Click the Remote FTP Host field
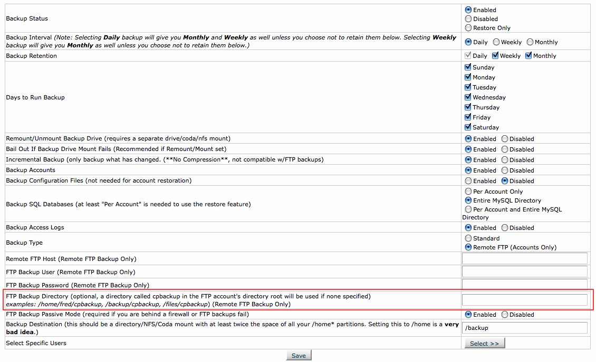 click(x=524, y=258)
